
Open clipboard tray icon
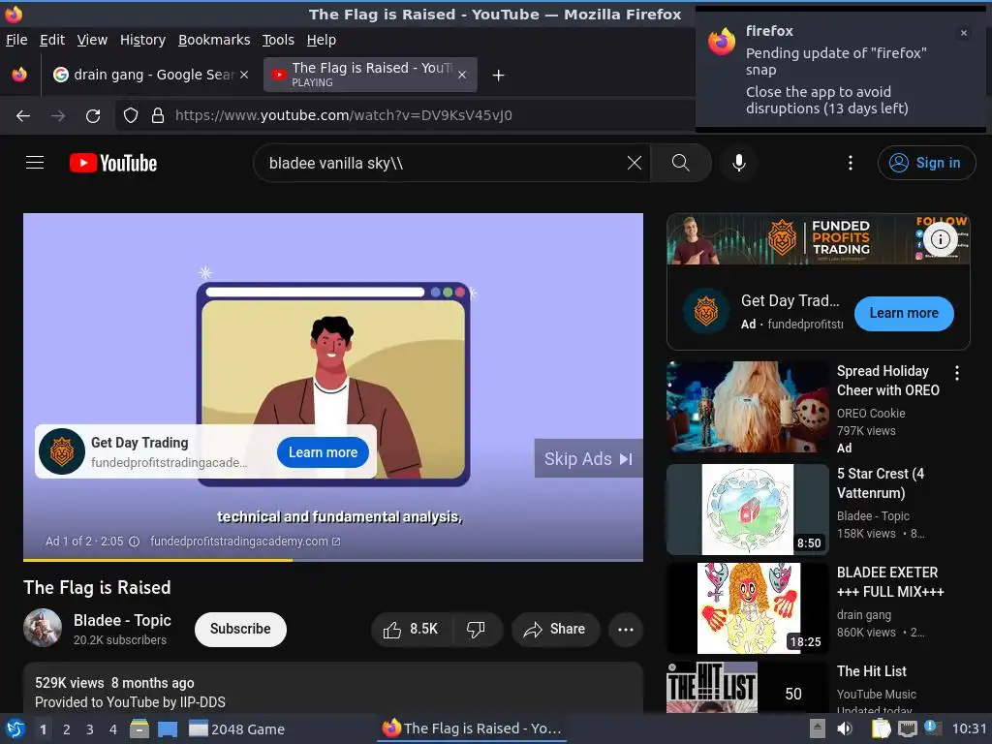882,728
